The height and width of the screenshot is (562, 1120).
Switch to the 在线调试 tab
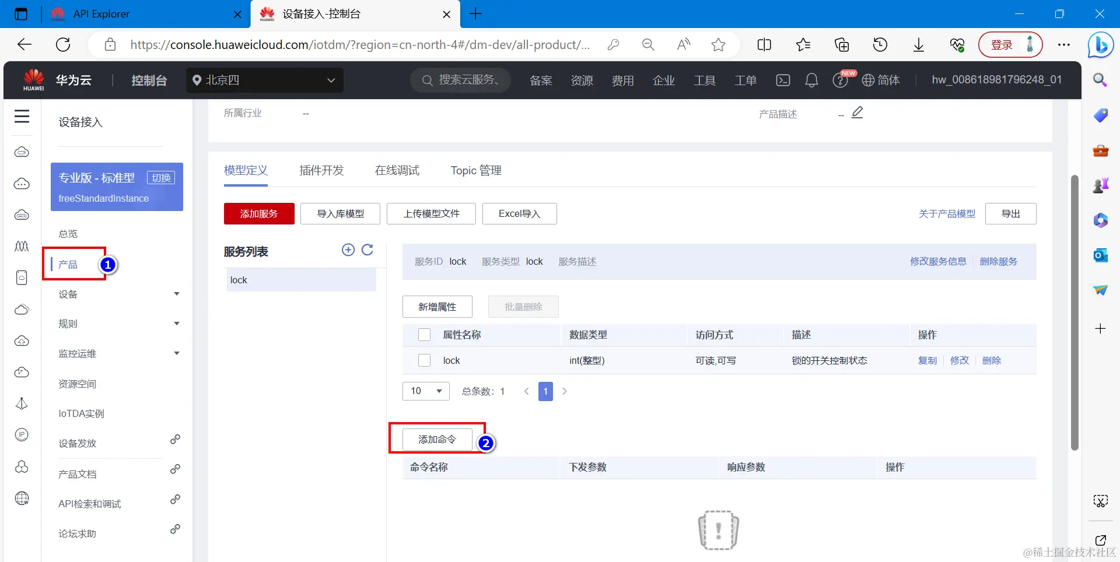397,170
